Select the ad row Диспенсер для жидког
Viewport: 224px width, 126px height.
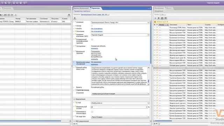tap(189, 50)
